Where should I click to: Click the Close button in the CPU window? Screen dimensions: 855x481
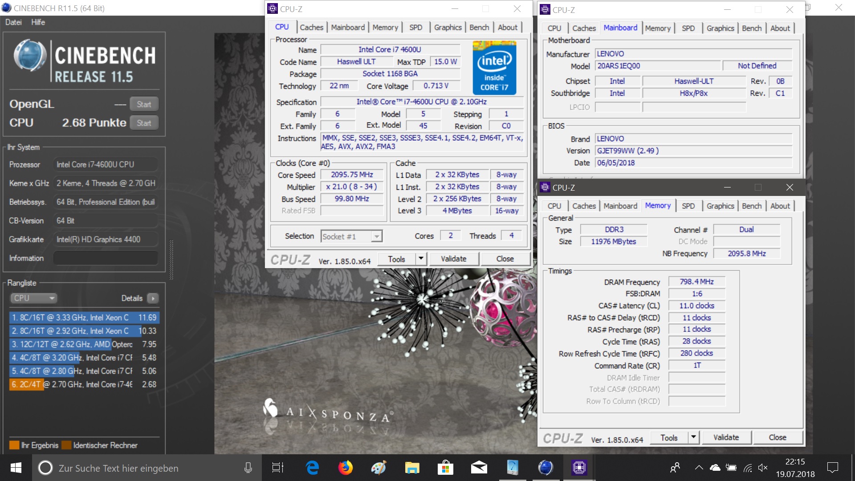pos(505,259)
